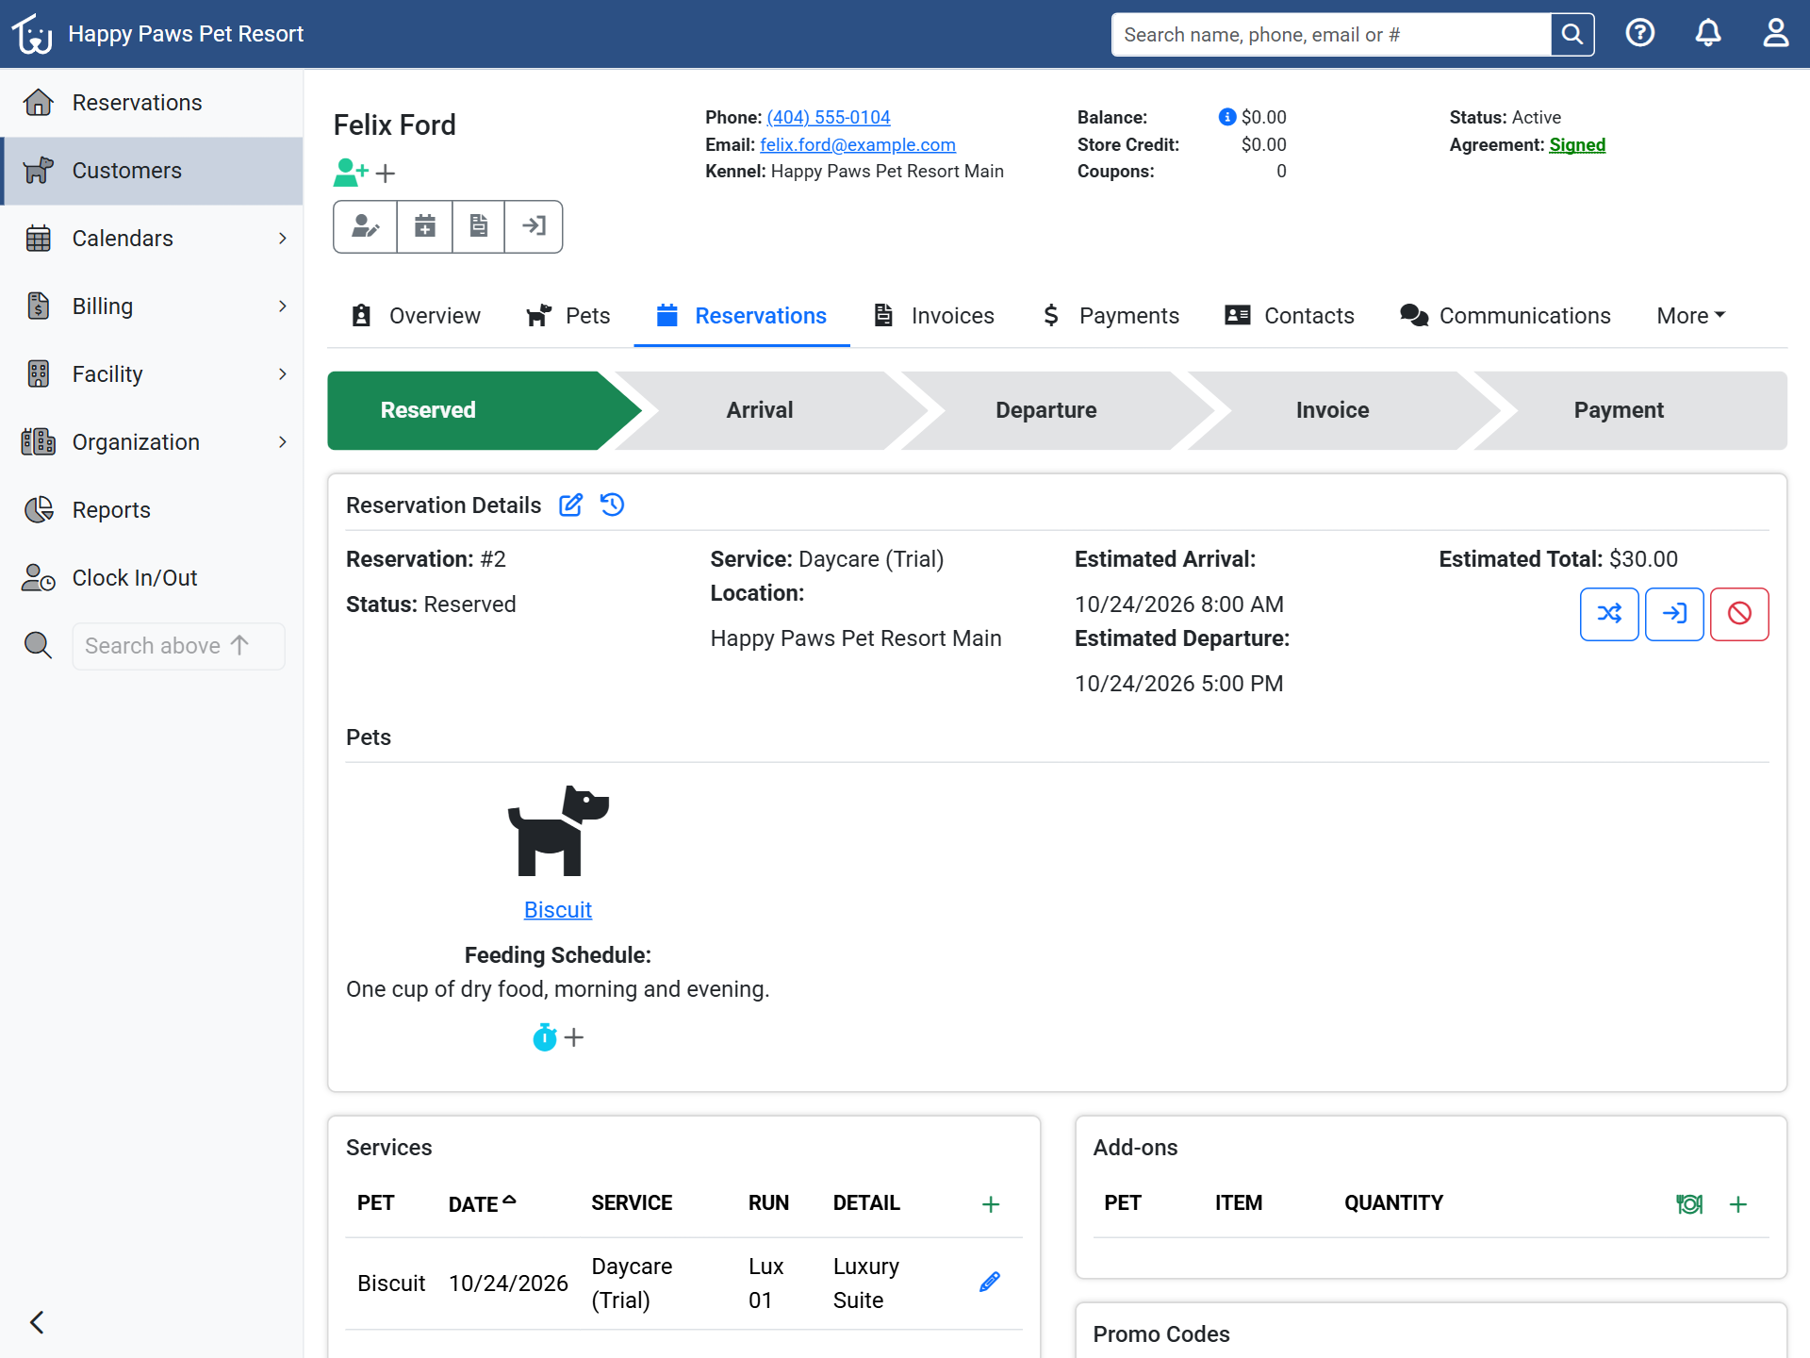
Task: Add an add-on with the green plus
Action: 1738,1204
